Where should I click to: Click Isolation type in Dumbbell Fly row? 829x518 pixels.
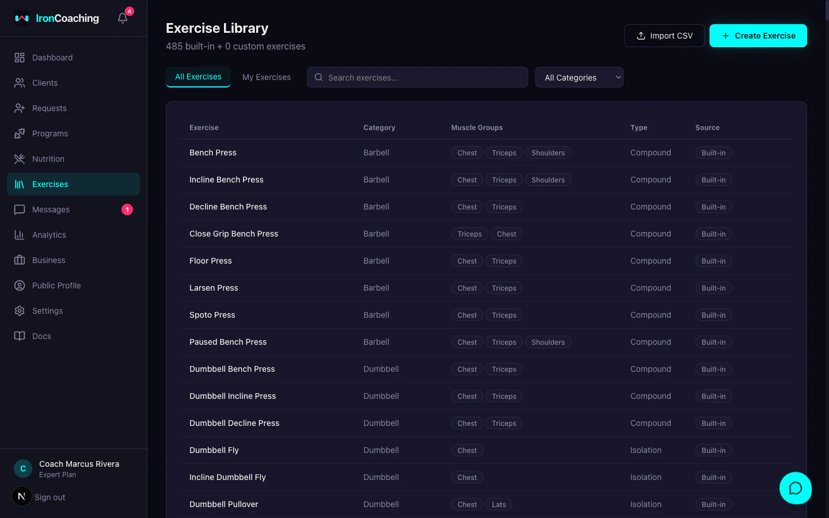click(x=646, y=450)
